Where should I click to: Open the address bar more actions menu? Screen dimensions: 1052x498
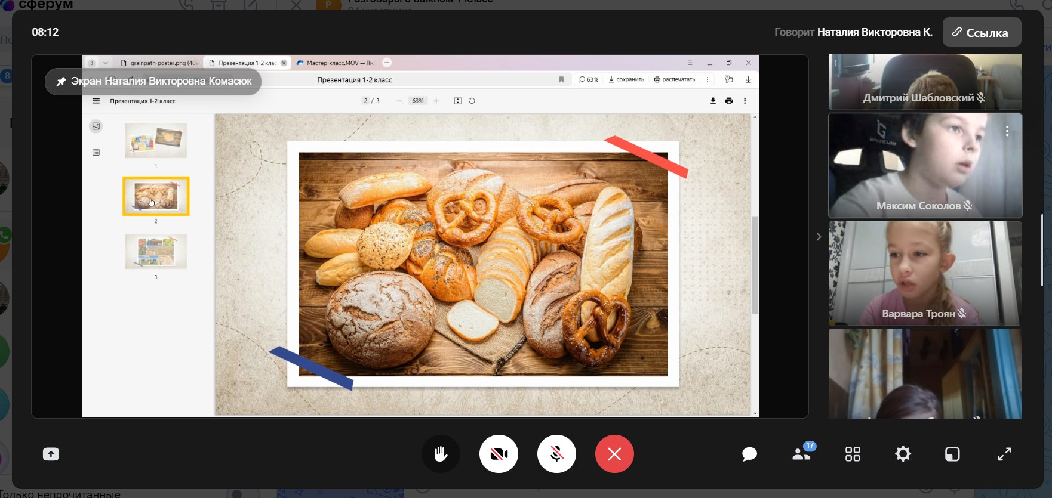(707, 79)
